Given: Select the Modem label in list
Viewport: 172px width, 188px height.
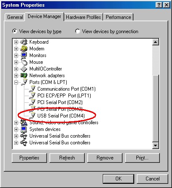Looking at the screenshot, I should (x=37, y=49).
